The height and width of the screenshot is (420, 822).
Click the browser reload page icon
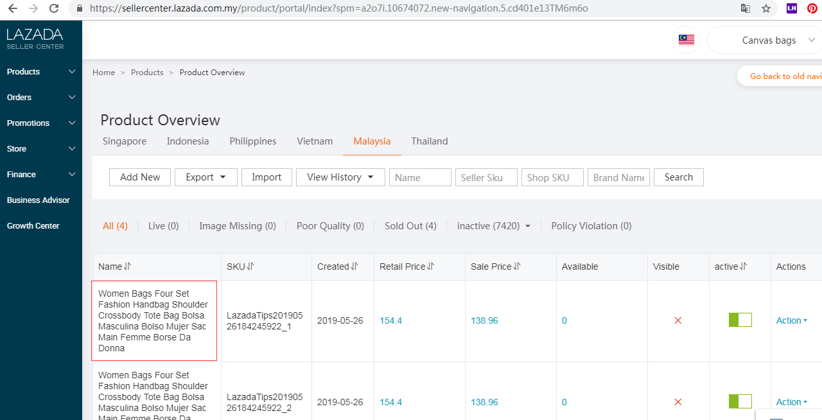[x=54, y=8]
